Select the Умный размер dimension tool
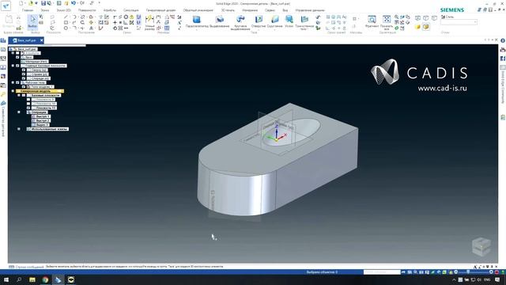This screenshot has height=285, width=506. coord(149,23)
